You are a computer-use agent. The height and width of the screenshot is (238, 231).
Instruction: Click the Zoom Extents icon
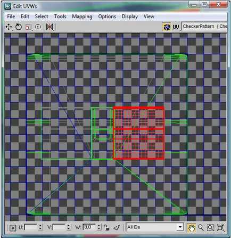(220, 227)
